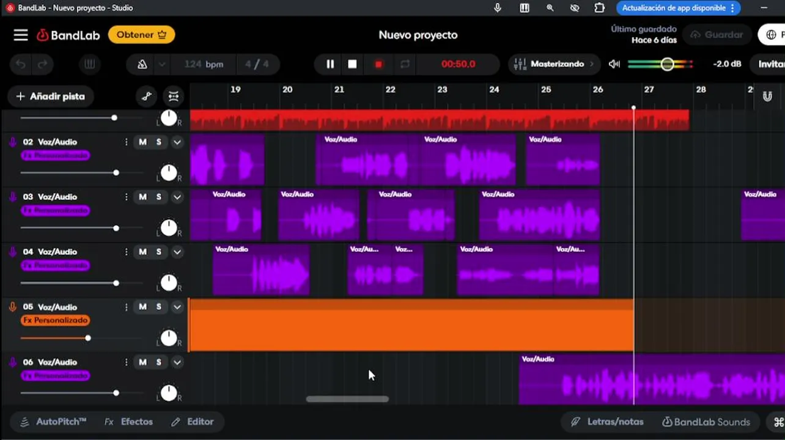The image size is (785, 440).
Task: Open track 04 three-dot menu
Action: 126,252
